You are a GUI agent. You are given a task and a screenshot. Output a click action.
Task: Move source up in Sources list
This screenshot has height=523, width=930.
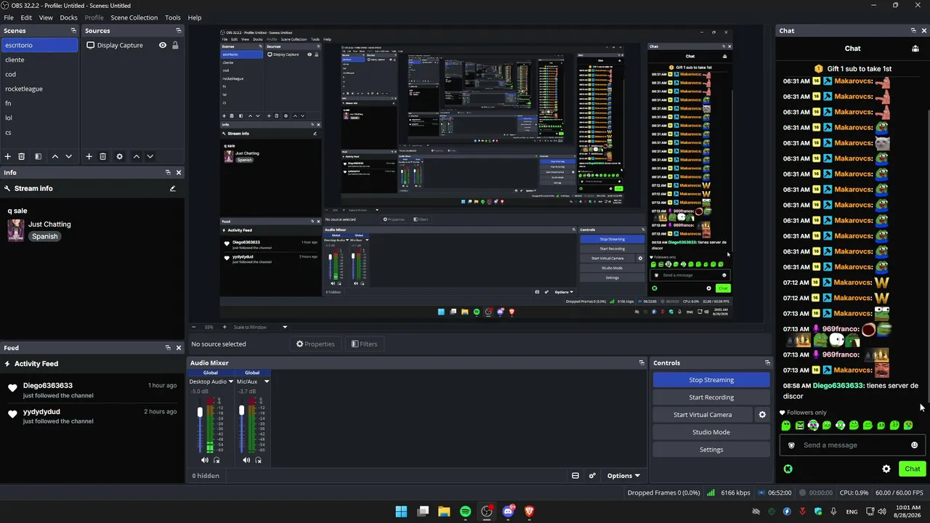pyautogui.click(x=137, y=156)
